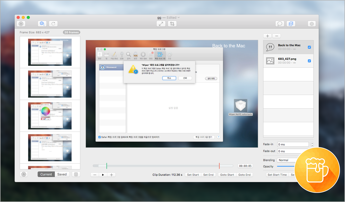Click the 검색 magnifier icon in preview toolbar
The height and width of the screenshot is (202, 345).
click(129, 55)
